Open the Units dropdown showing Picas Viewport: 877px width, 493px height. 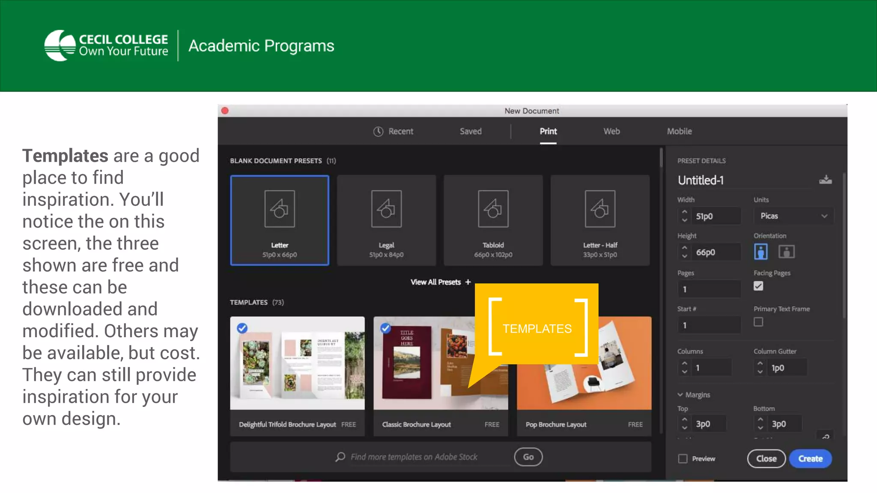point(793,216)
